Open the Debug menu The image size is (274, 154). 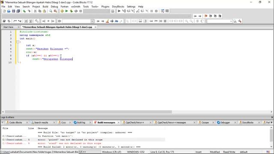click(54, 6)
